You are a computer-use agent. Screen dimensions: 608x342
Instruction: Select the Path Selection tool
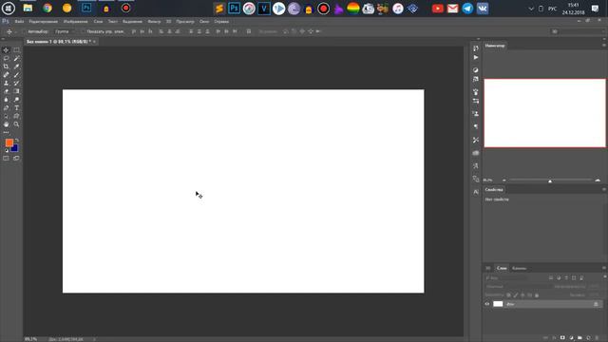(x=6, y=116)
